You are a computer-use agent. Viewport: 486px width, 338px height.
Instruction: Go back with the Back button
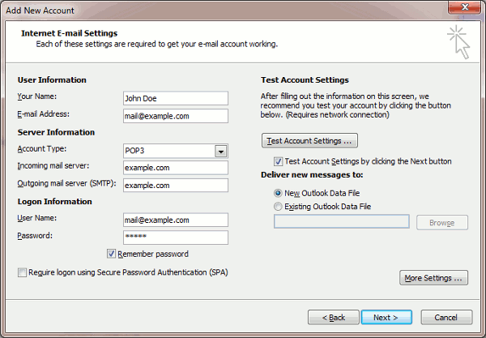(333, 317)
